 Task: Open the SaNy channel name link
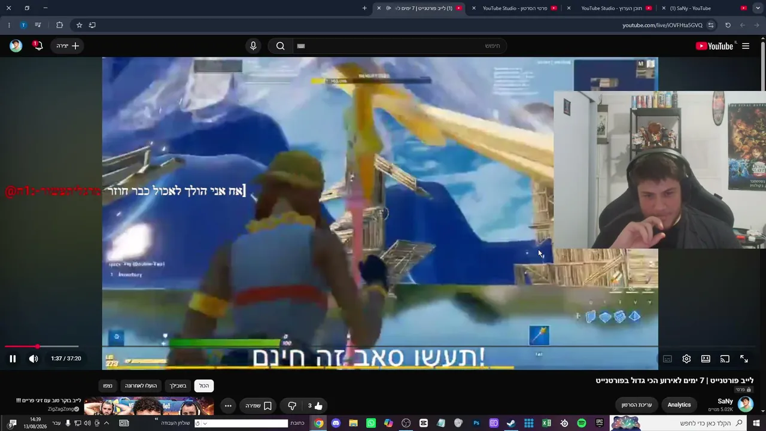[x=725, y=401]
